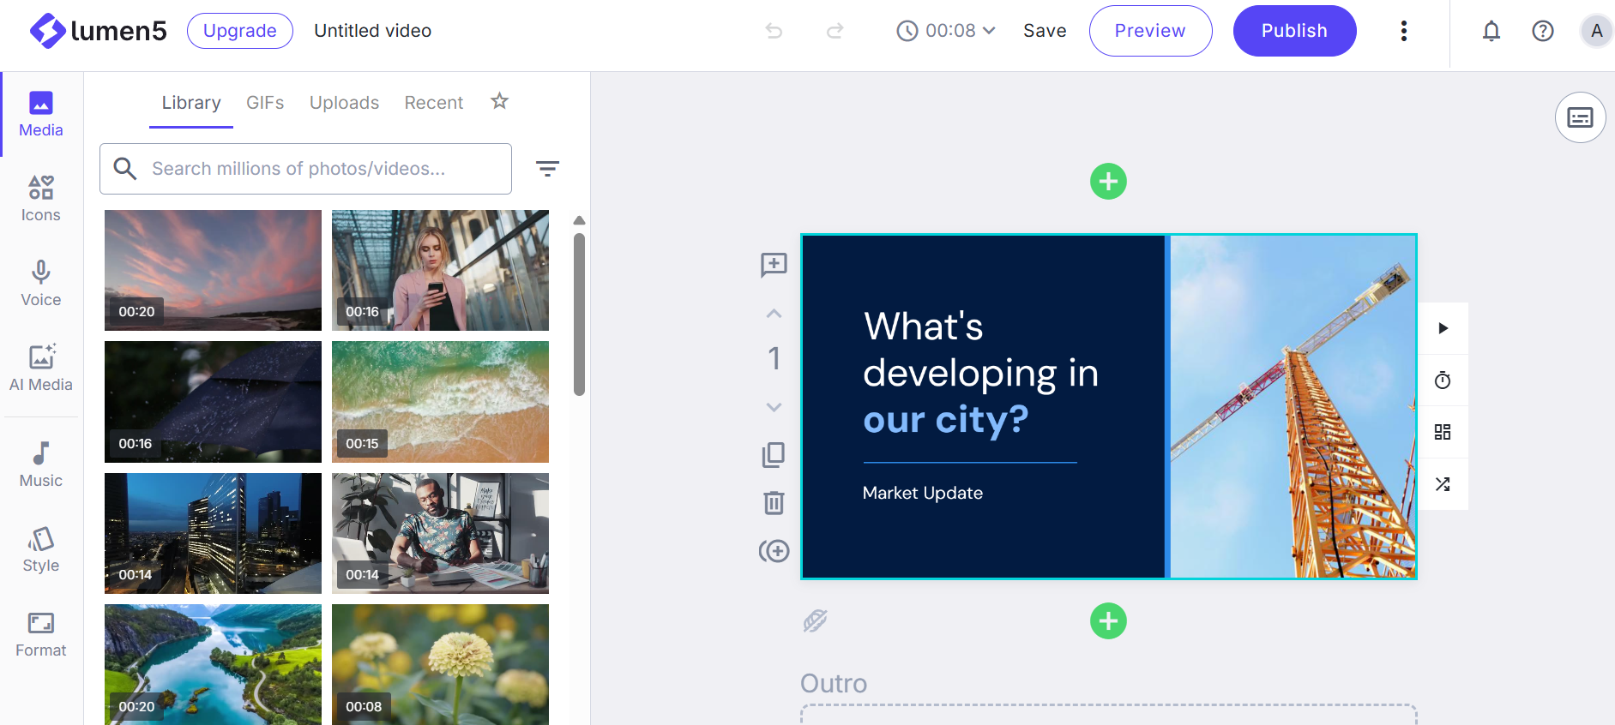The width and height of the screenshot is (1615, 725).
Task: Open the notifications bell
Action: 1491,31
